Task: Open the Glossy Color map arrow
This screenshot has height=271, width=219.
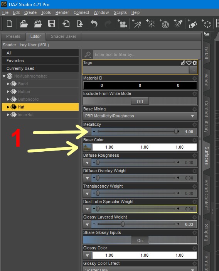Action: coord(87,255)
